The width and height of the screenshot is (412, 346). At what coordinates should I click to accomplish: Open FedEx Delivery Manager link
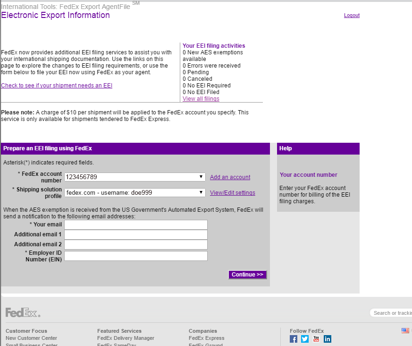(126, 338)
